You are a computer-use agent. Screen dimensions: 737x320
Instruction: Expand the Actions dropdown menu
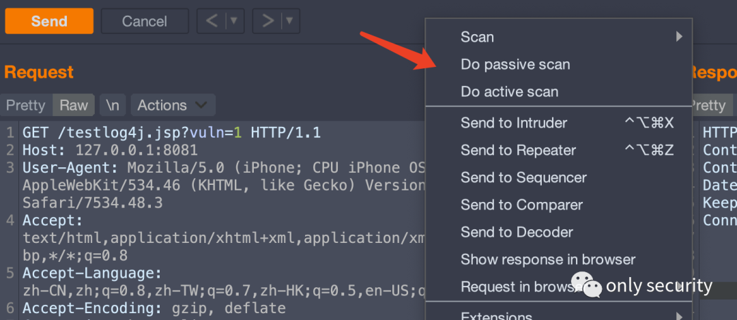coord(172,105)
